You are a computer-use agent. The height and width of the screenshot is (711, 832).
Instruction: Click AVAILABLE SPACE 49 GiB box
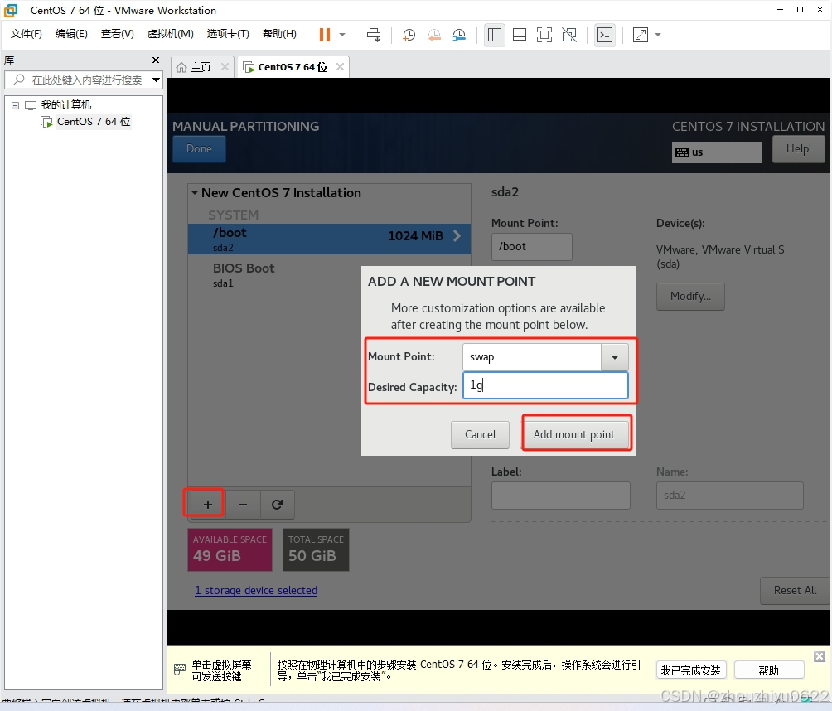230,549
